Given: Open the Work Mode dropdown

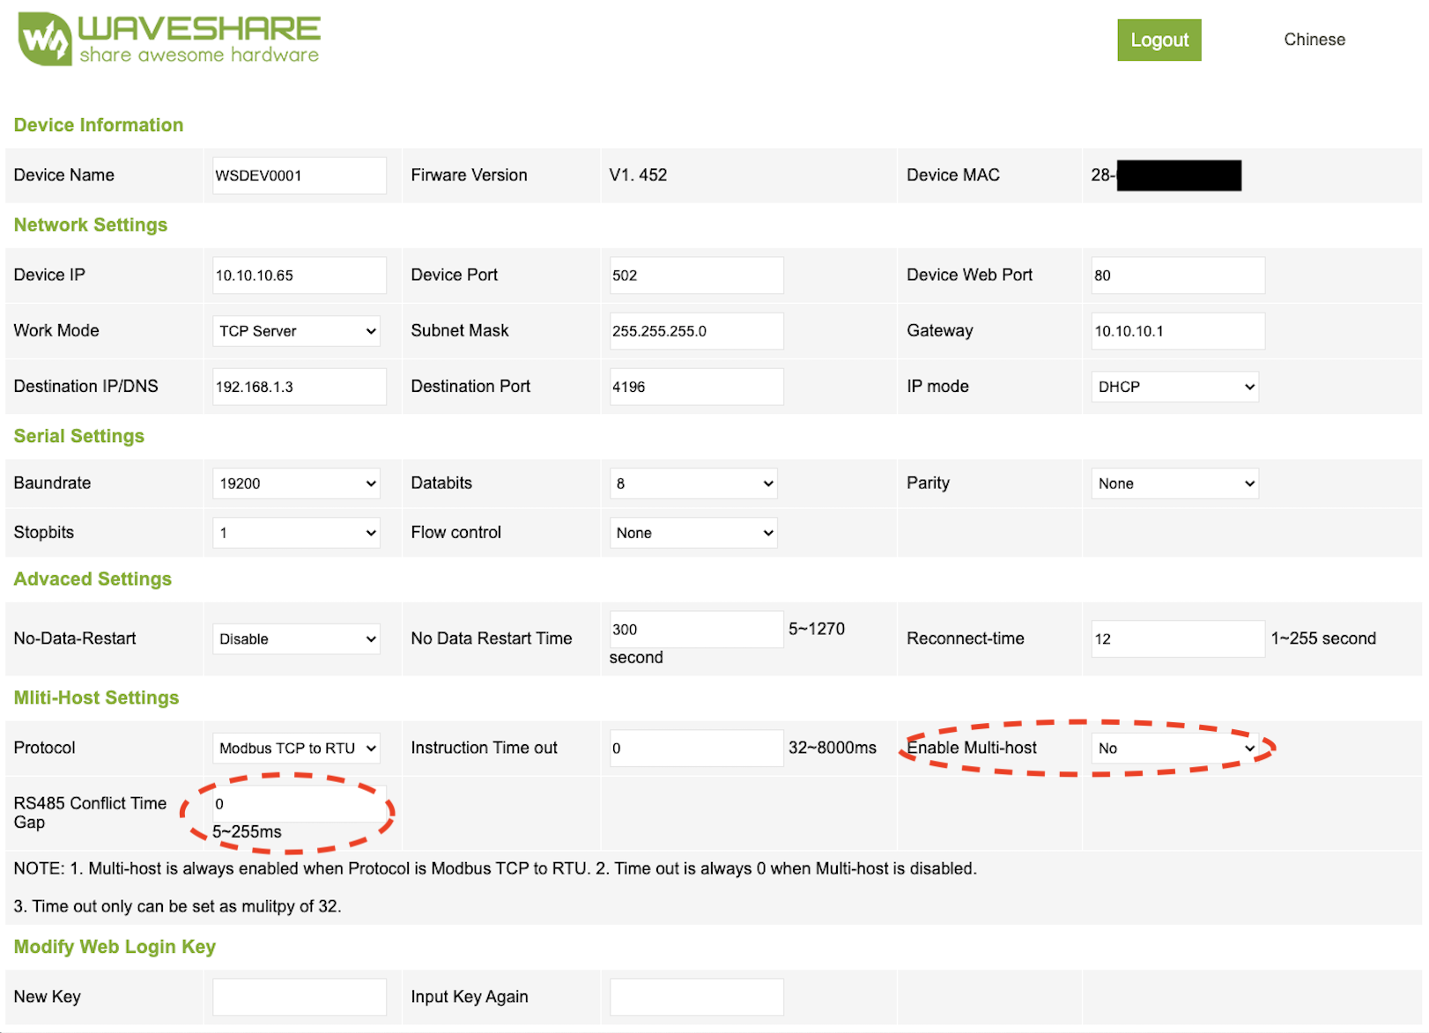Looking at the screenshot, I should pos(296,331).
